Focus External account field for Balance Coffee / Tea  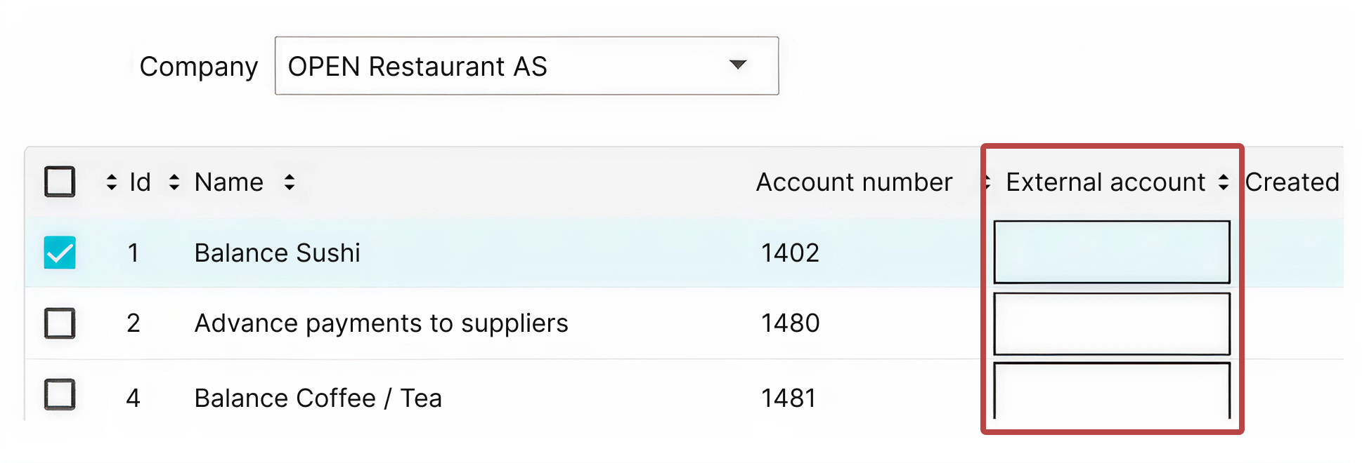(x=1111, y=393)
